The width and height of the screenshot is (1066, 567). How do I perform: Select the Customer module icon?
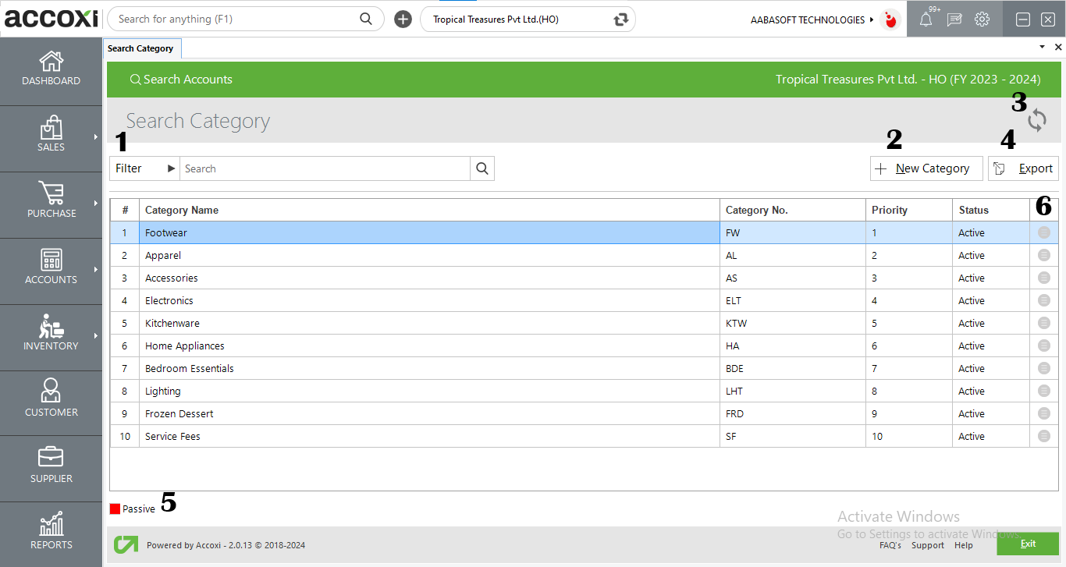click(51, 400)
